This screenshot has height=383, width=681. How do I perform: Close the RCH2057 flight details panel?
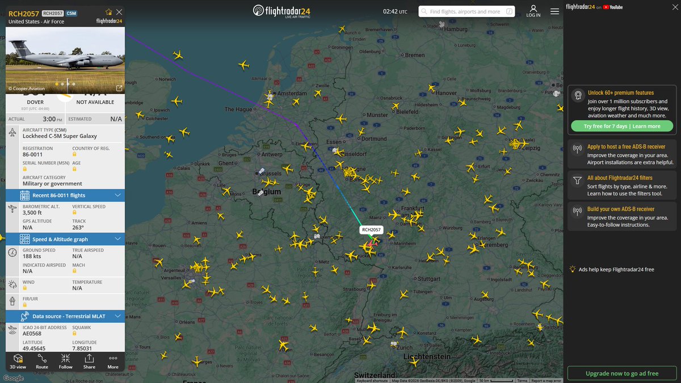119,12
